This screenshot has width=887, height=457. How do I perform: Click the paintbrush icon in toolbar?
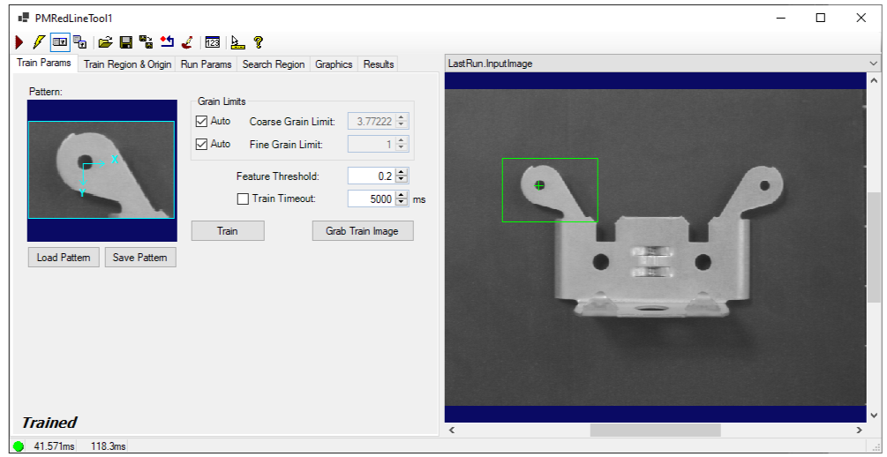[x=187, y=41]
